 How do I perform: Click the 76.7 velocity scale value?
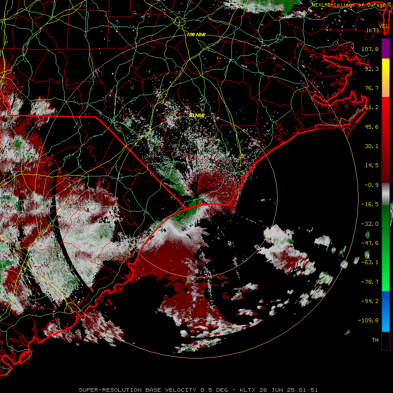click(x=372, y=88)
